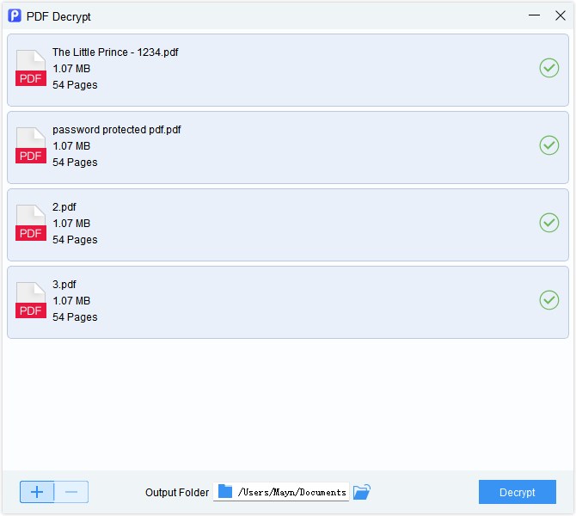The image size is (576, 516).
Task: Select the 'The Little Prince - 1234.pdf' filename
Action: tap(115, 52)
